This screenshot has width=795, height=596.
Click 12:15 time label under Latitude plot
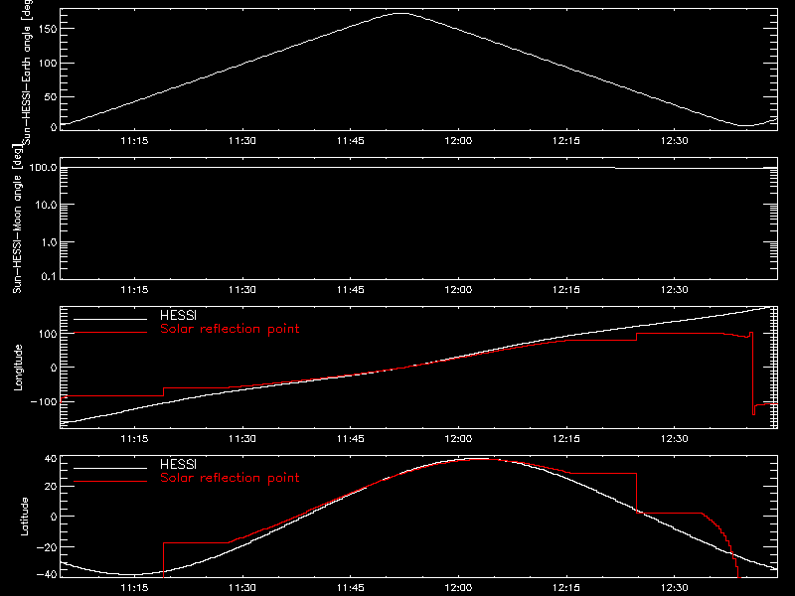pyautogui.click(x=566, y=587)
